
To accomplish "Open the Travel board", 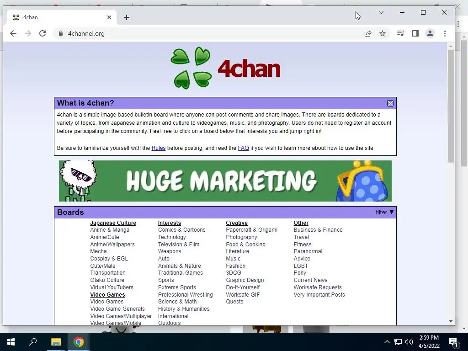I will click(x=301, y=237).
